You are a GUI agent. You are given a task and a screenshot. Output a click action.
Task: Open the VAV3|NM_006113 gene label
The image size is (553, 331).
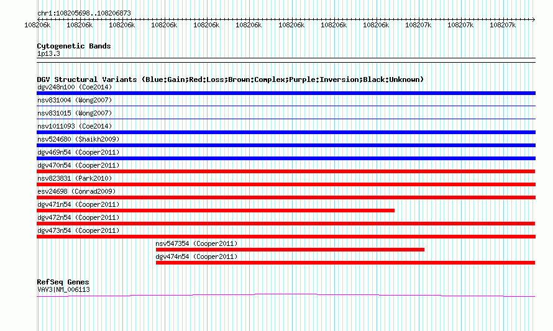pos(63,290)
